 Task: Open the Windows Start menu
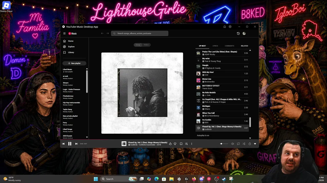(x=96, y=179)
